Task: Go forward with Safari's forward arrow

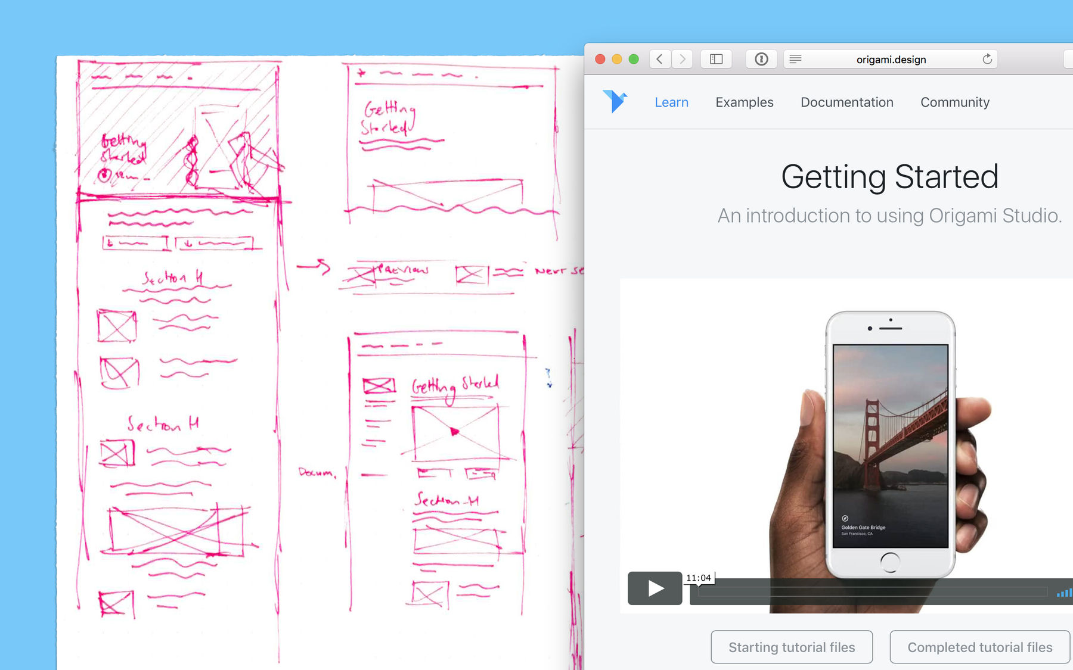Action: [682, 59]
